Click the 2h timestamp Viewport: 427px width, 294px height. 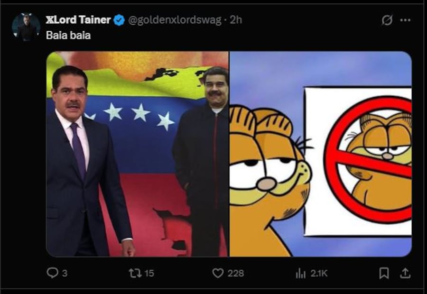[x=236, y=20]
